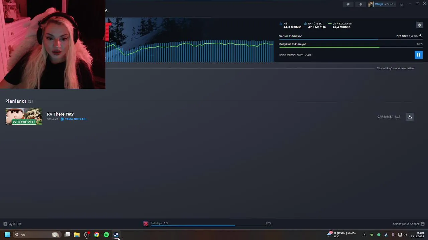The height and width of the screenshot is (240, 428).
Task: Click Otomatik güncellemeler etkin text
Action: 395,68
